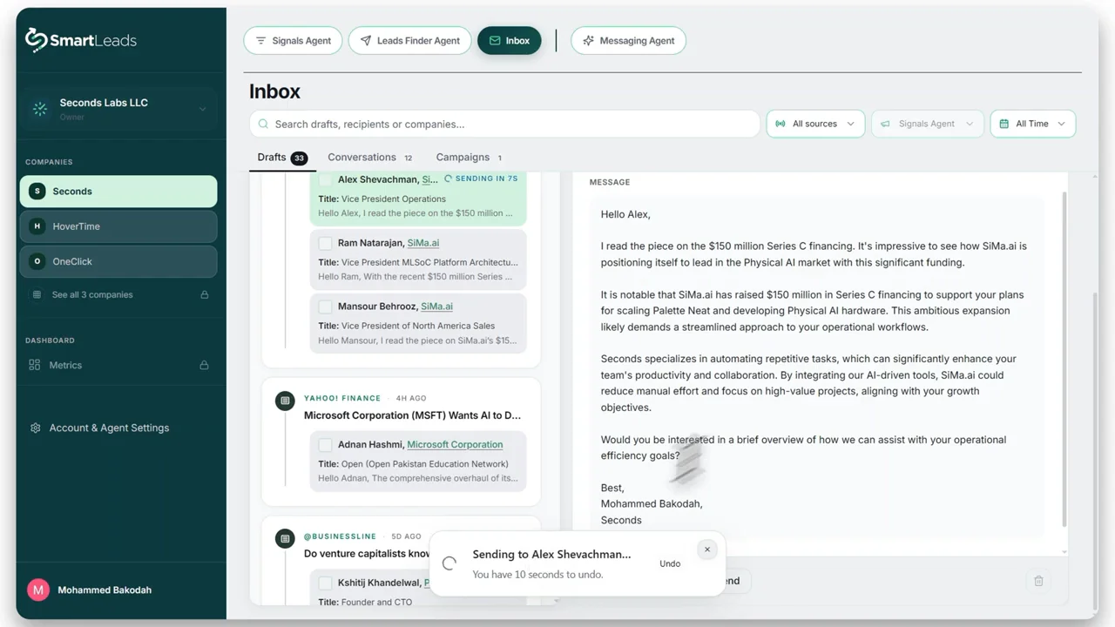1115x627 pixels.
Task: Tick the checkbox for Alex Shevachman draft
Action: [325, 179]
